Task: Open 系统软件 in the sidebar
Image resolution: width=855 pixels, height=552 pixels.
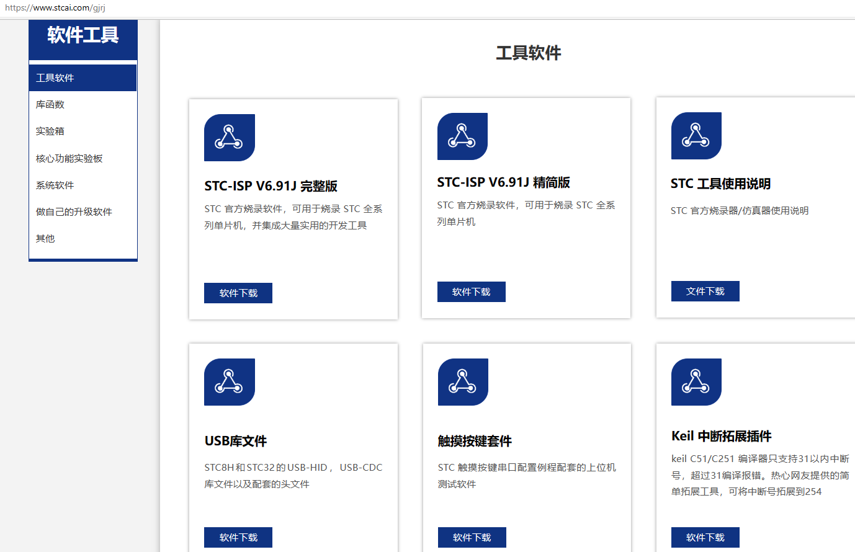Action: click(83, 185)
